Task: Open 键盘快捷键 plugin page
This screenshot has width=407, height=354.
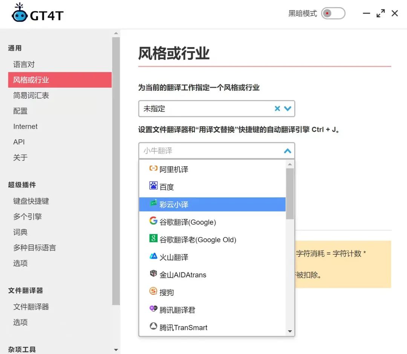Action: (60, 201)
